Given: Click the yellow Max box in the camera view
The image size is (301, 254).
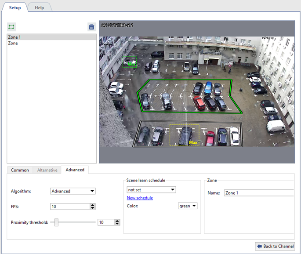Looking at the screenshot, I should coord(184,134).
